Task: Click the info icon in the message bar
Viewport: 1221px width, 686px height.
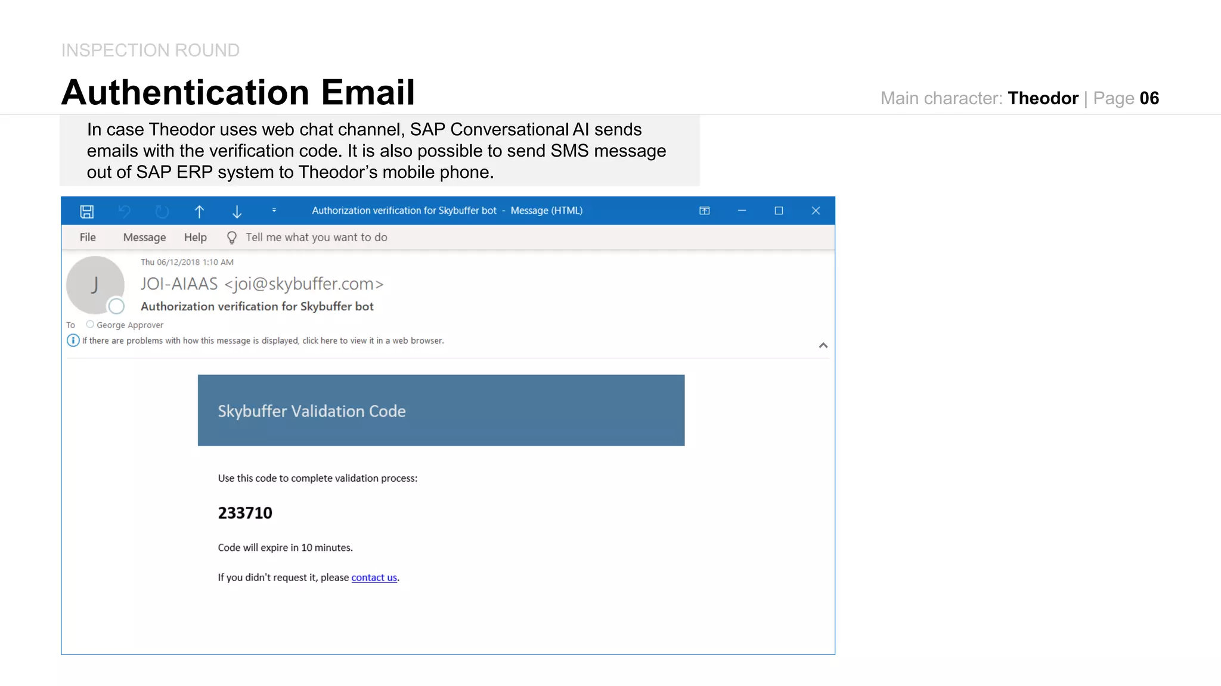Action: [73, 341]
